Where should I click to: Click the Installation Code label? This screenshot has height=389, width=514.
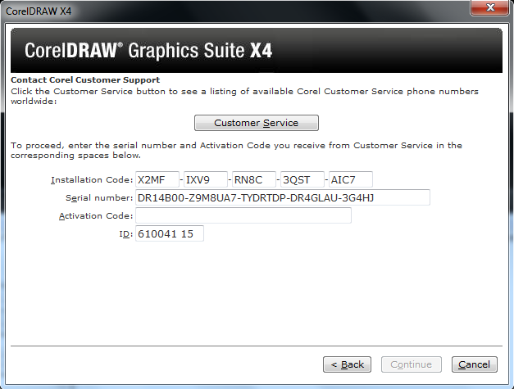click(x=92, y=180)
